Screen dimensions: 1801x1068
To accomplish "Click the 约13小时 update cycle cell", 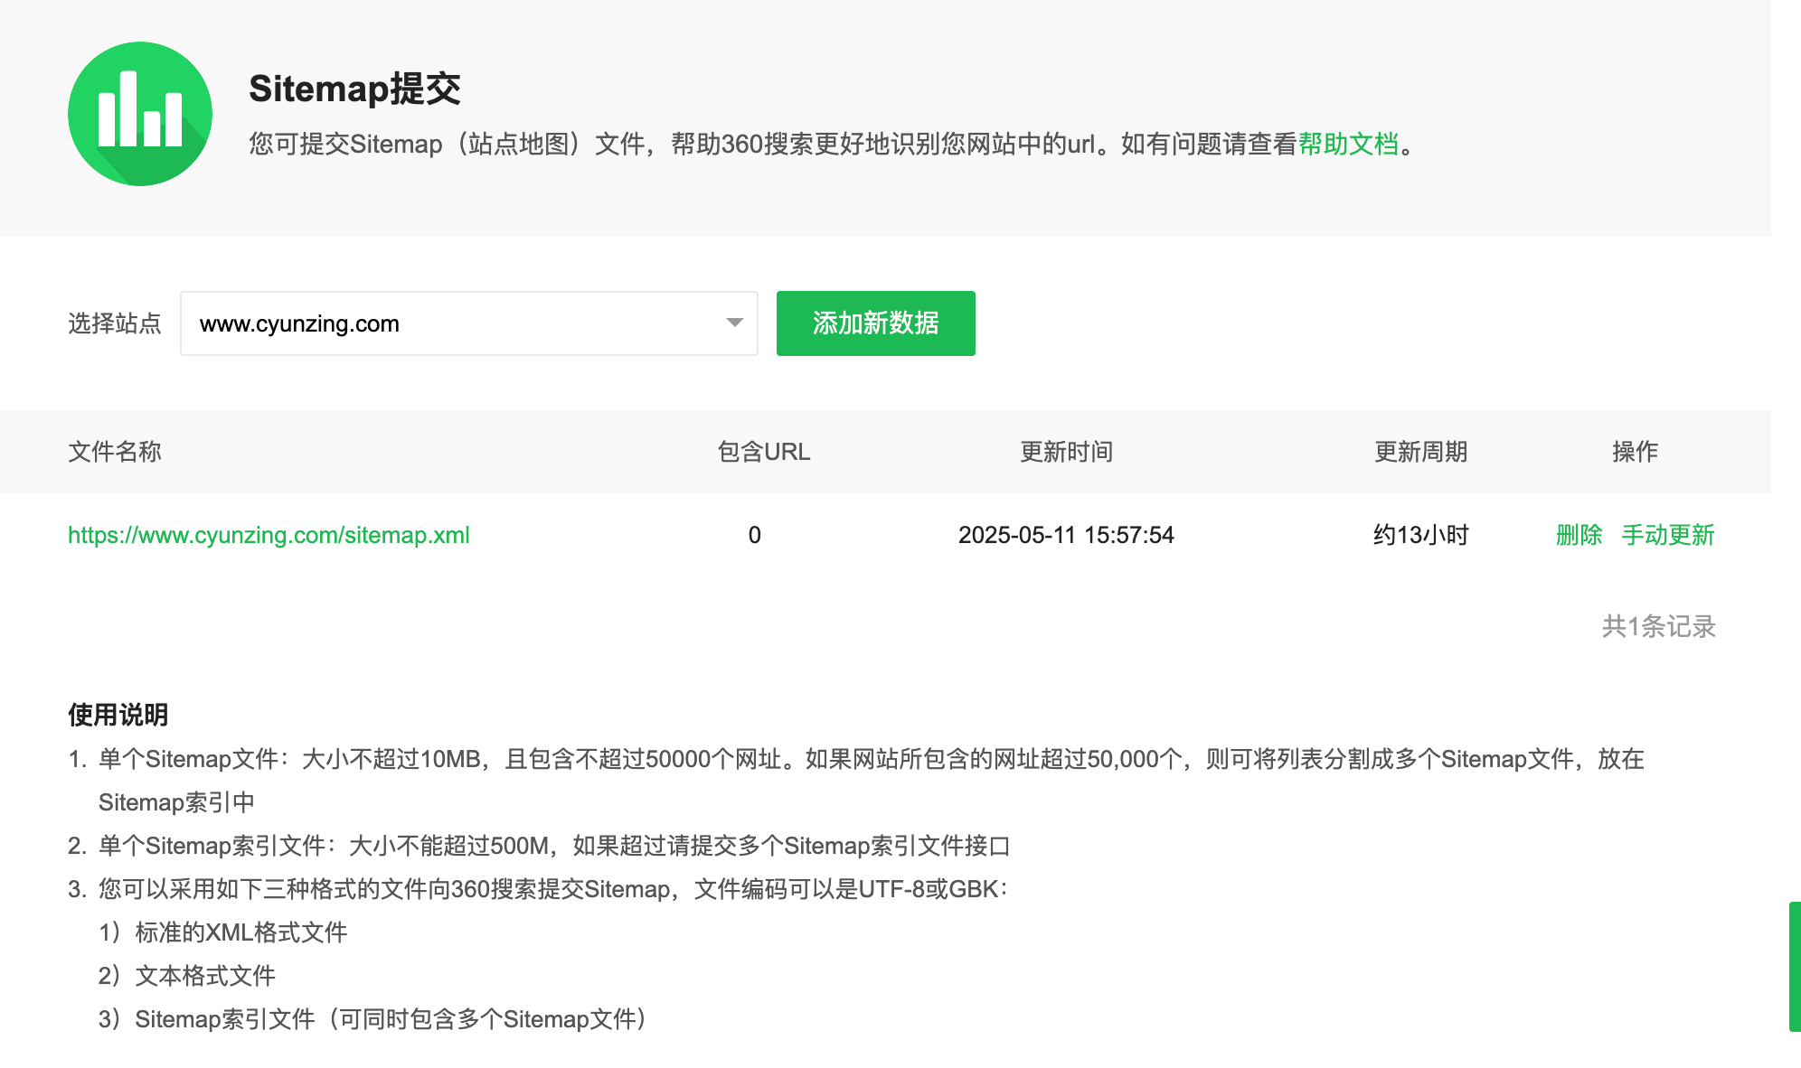I will click(x=1420, y=535).
